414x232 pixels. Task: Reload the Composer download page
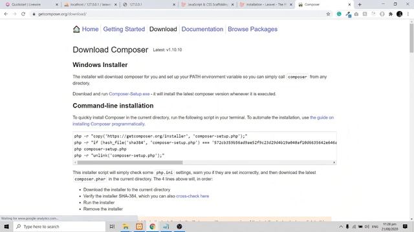23,14
